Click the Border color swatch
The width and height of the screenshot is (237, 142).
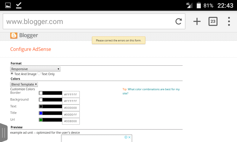click(41, 93)
